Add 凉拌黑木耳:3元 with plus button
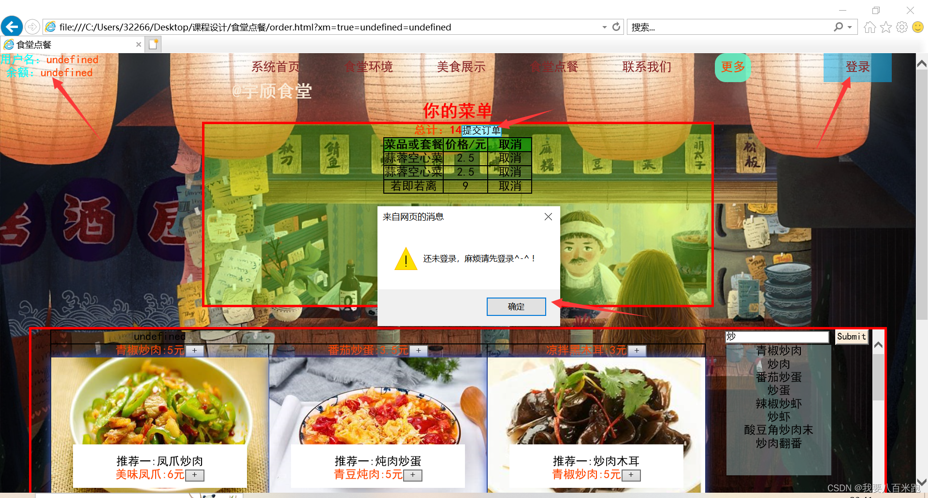Screen dimensions: 928x498 637,351
